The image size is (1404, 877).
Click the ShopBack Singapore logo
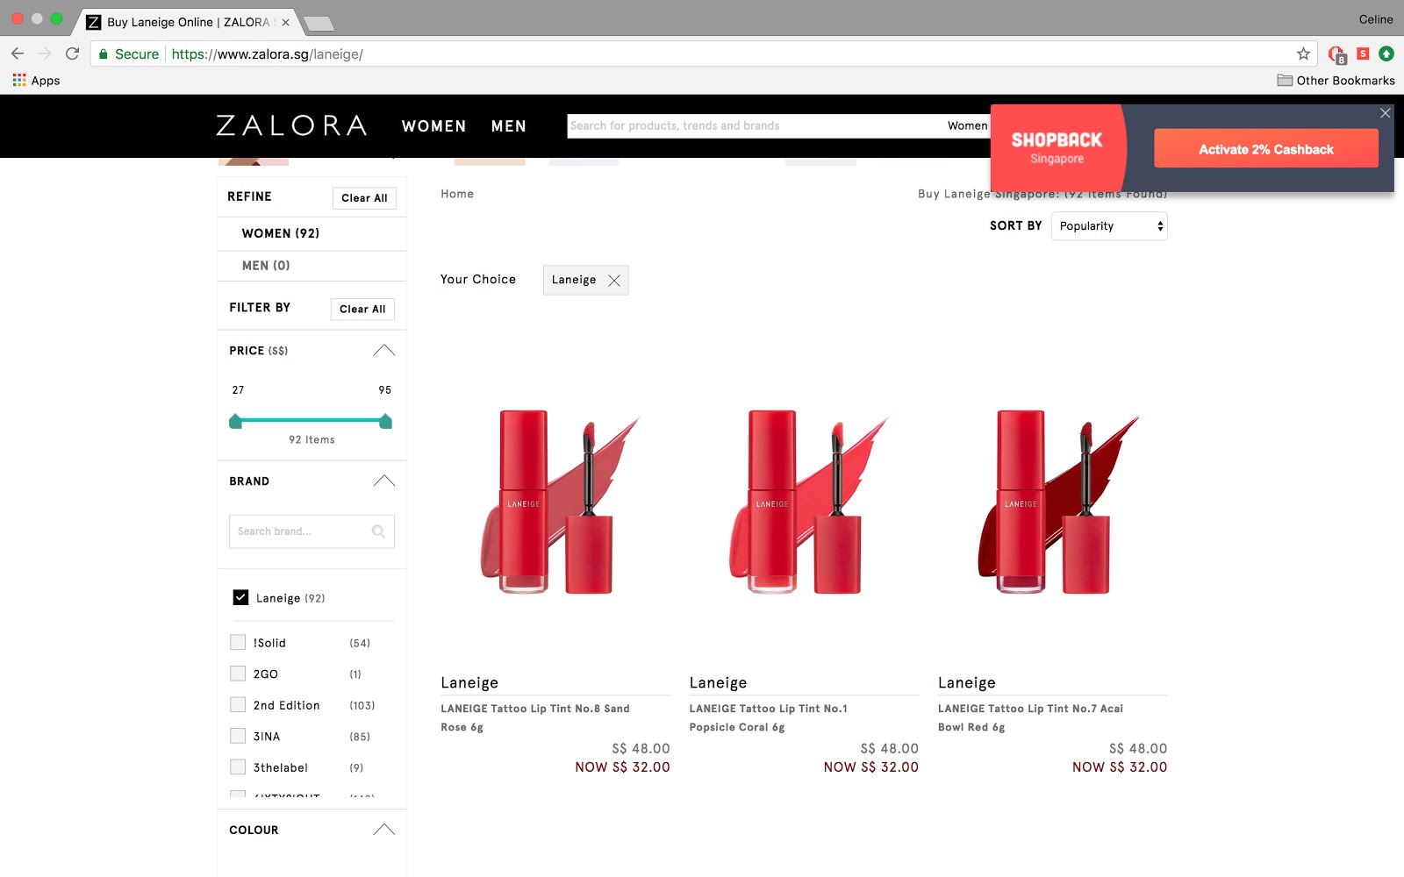click(1057, 147)
